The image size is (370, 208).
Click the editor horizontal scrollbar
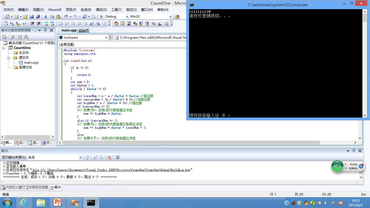click(190, 142)
